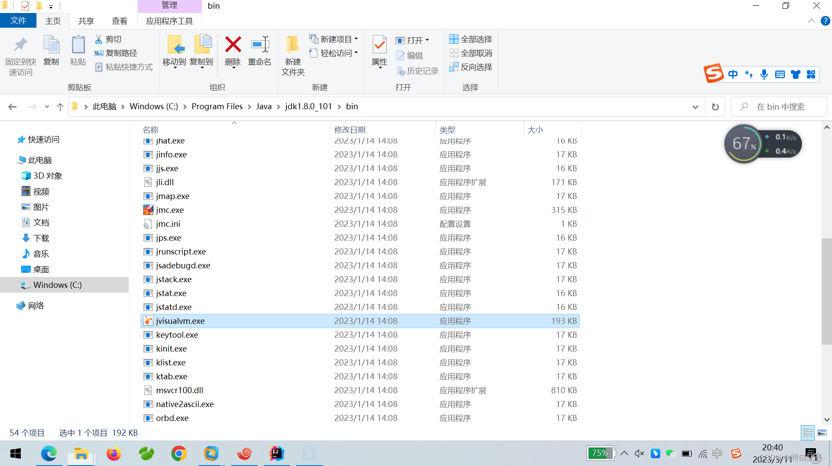
Task: Toggle Sogou Chinese/English input mode
Action: [x=733, y=74]
